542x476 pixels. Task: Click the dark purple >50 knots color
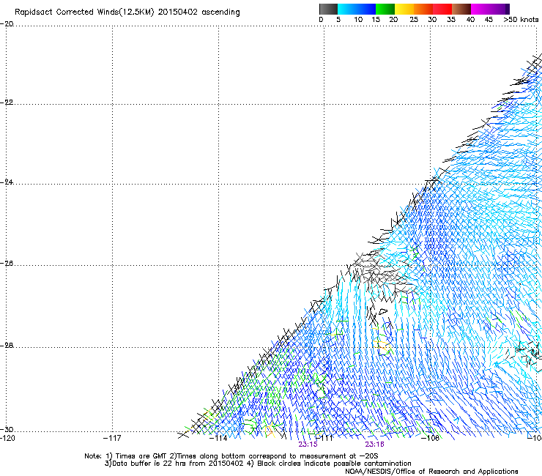click(x=508, y=9)
